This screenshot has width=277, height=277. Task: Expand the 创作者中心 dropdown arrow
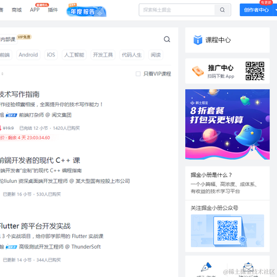[x=275, y=10]
